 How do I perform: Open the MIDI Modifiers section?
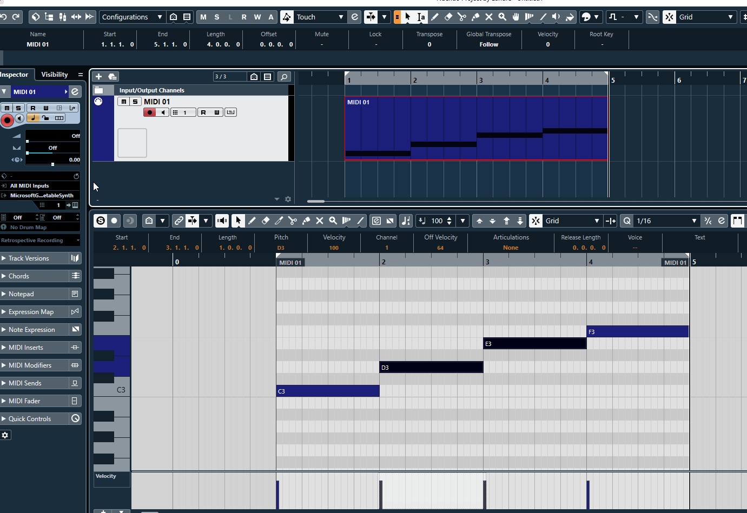34,365
